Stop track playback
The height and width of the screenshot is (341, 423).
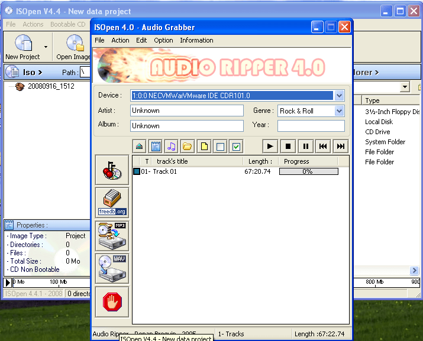288,147
